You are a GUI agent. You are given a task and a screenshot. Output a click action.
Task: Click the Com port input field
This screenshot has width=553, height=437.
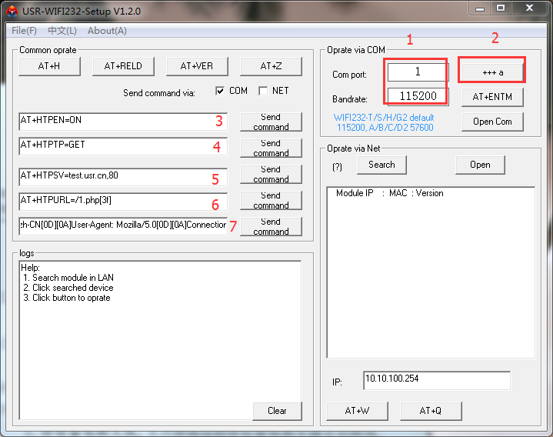coord(417,72)
